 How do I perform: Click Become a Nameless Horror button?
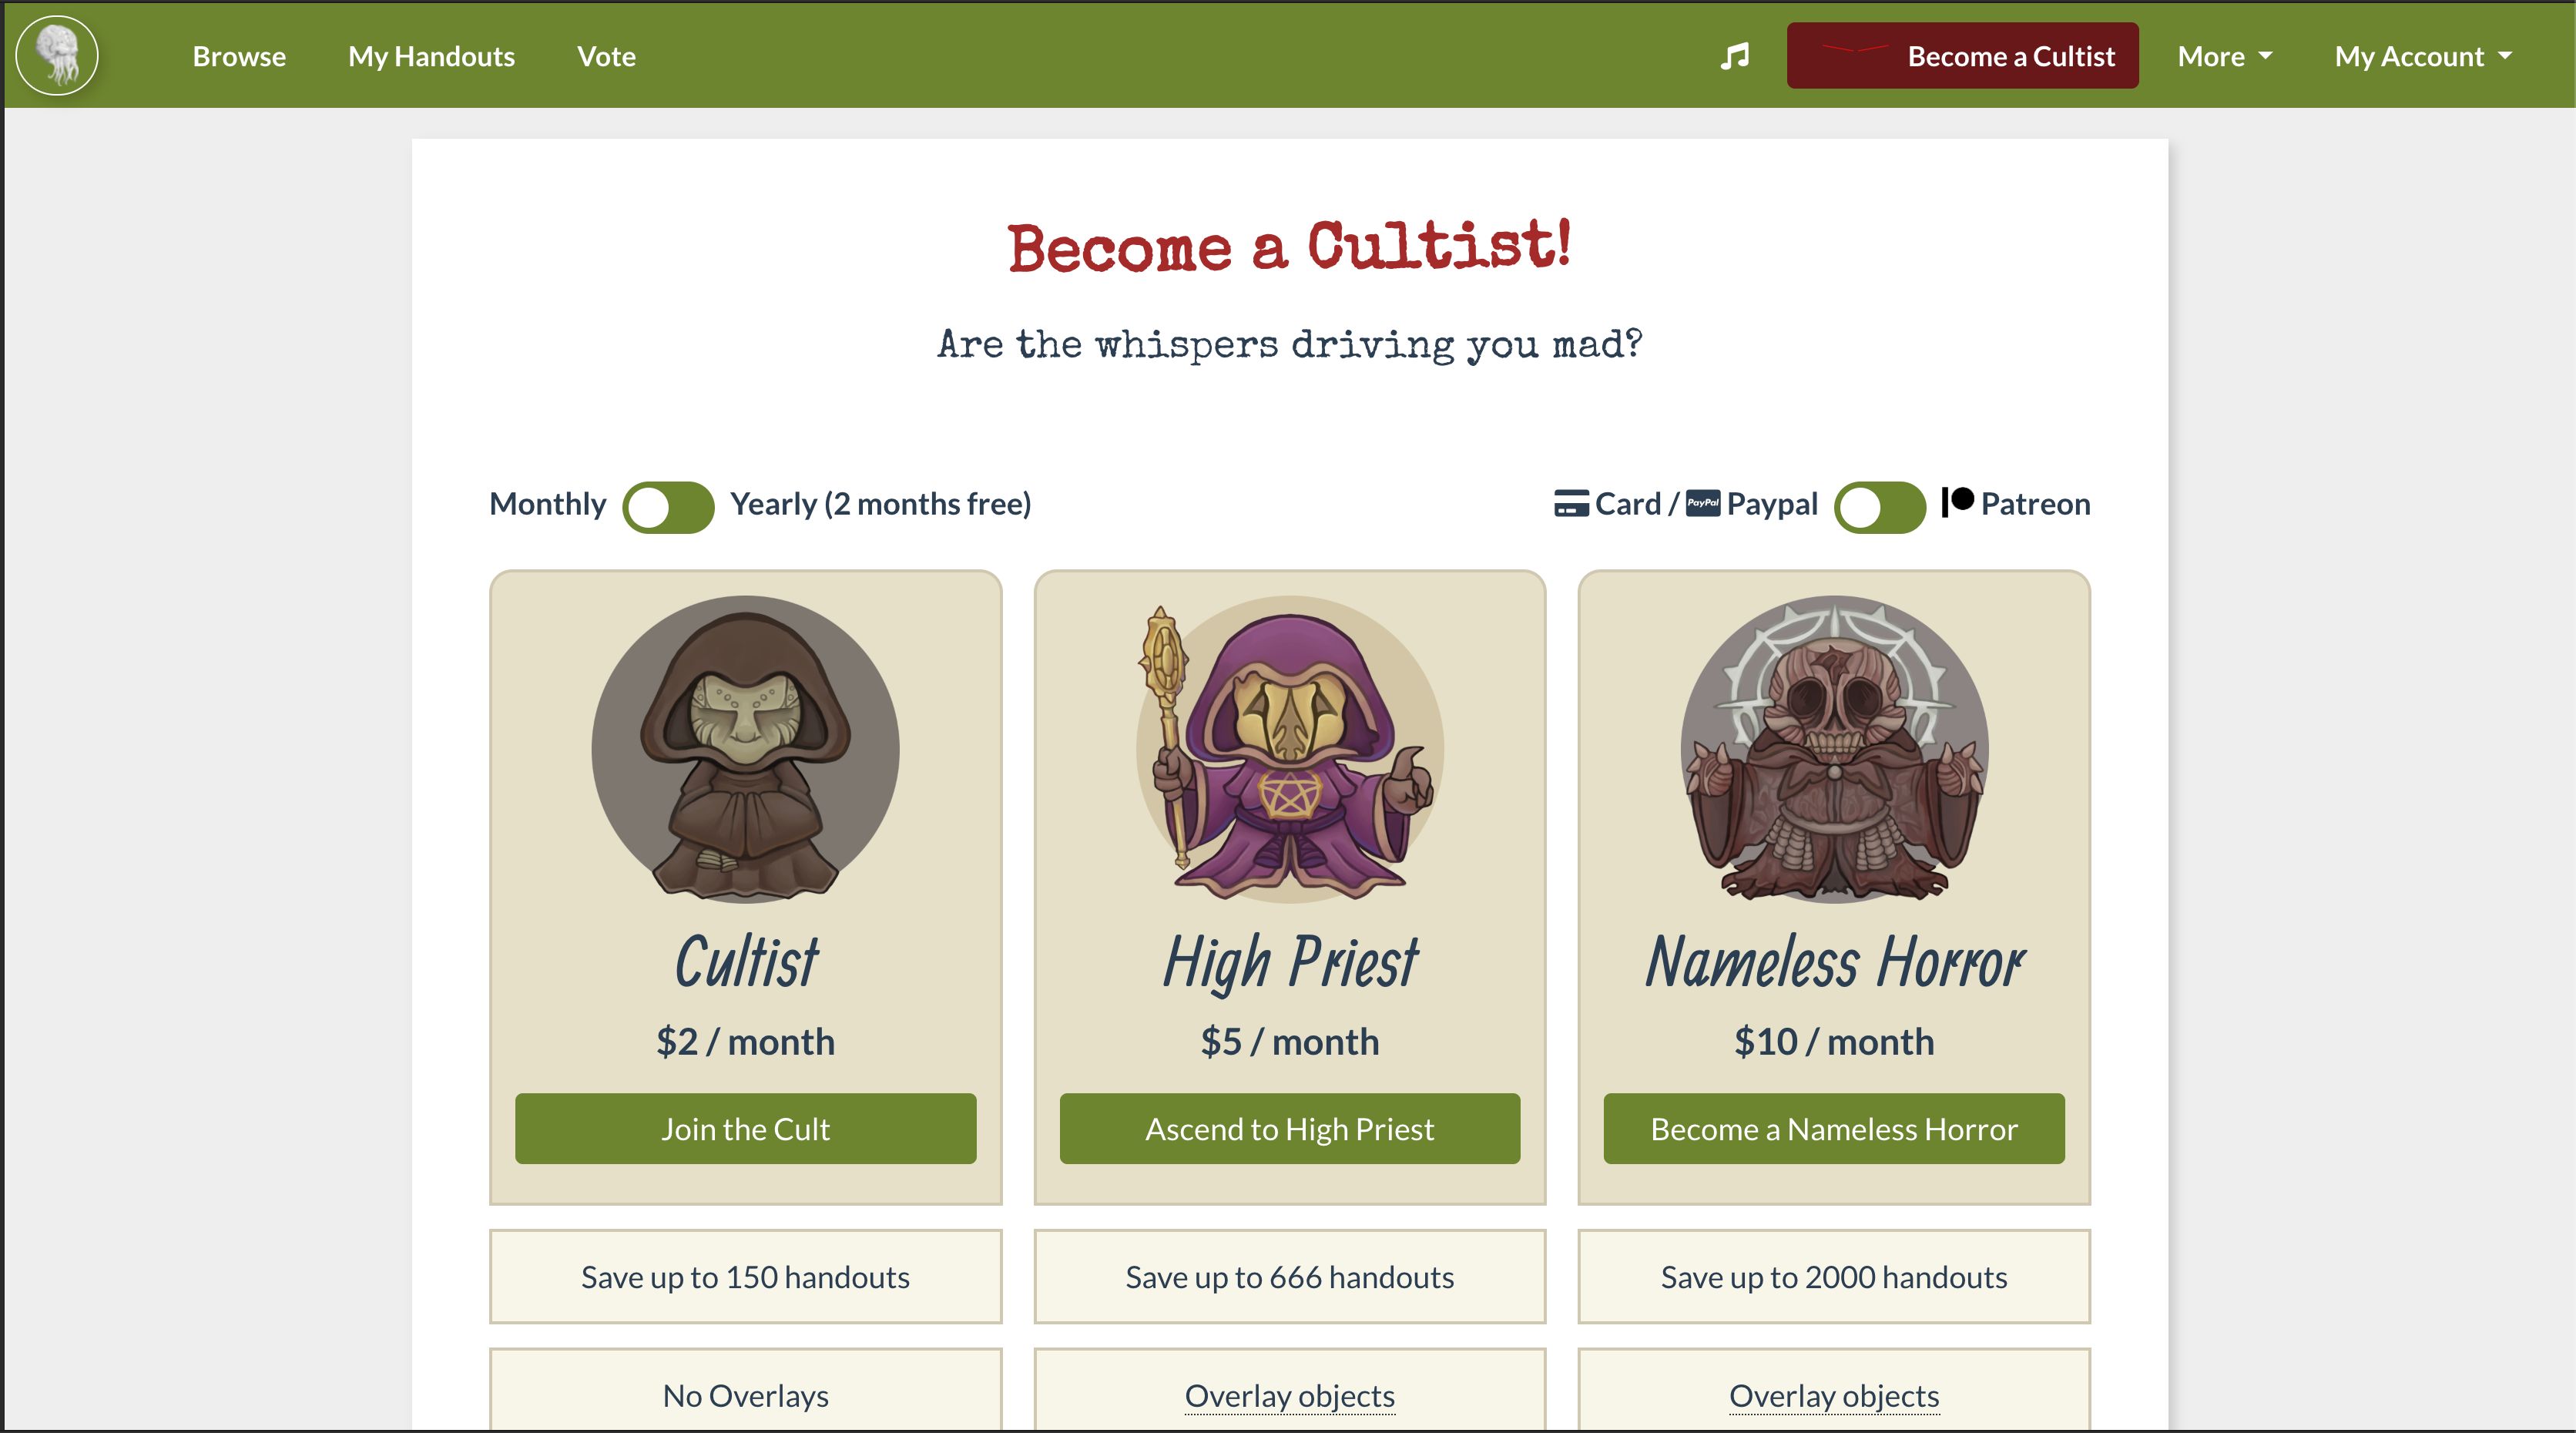pos(1834,1128)
